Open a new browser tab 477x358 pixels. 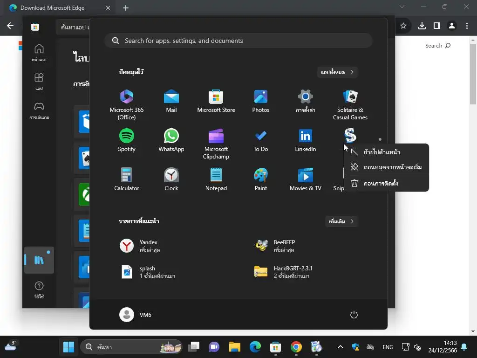pos(126,8)
